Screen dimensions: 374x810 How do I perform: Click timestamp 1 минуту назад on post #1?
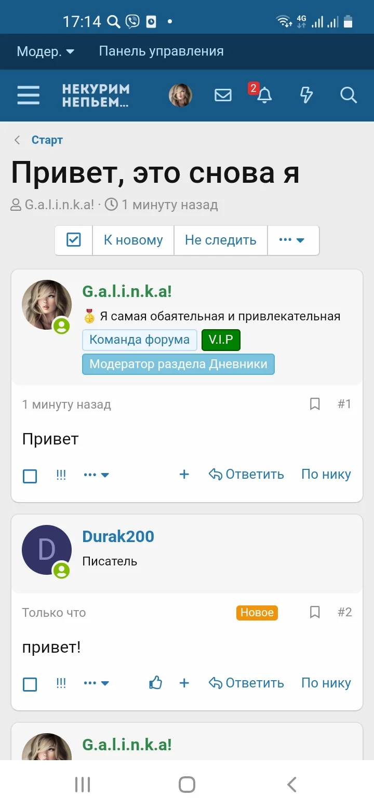tap(66, 404)
